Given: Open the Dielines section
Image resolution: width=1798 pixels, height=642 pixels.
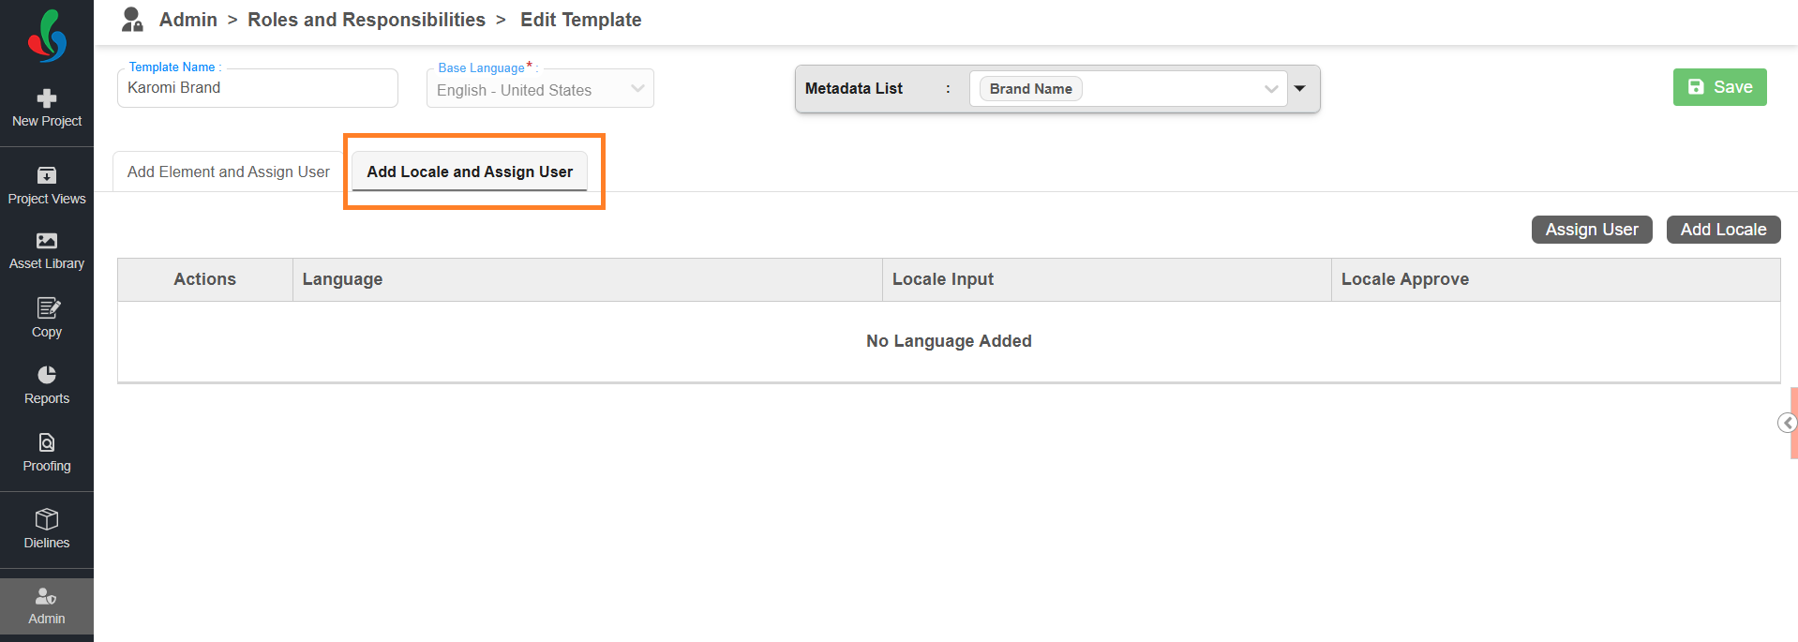Looking at the screenshot, I should point(47,530).
